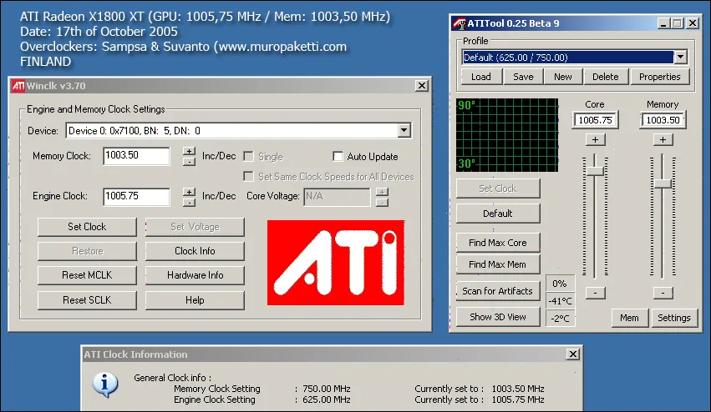The width and height of the screenshot is (711, 412).
Task: Delete the current profile
Action: click(606, 77)
